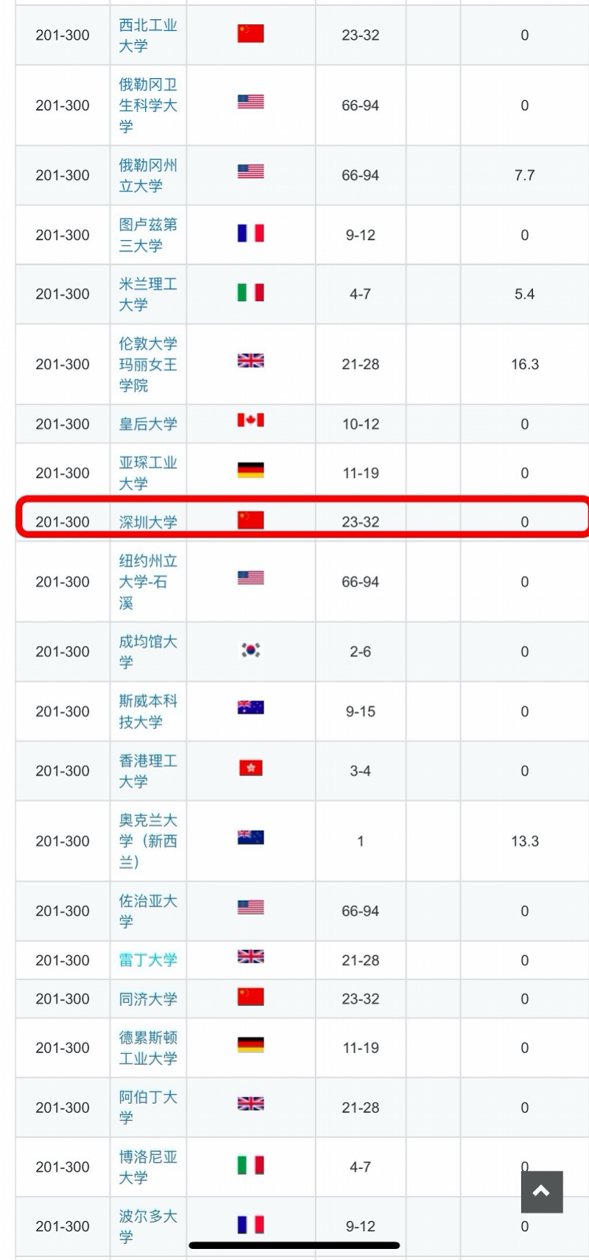Select national rank 10-12 in 皇后大学 row

pos(361,424)
